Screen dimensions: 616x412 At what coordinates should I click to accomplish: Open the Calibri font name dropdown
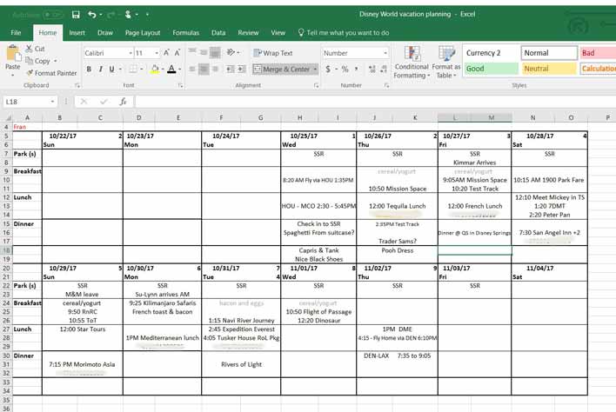(x=131, y=52)
